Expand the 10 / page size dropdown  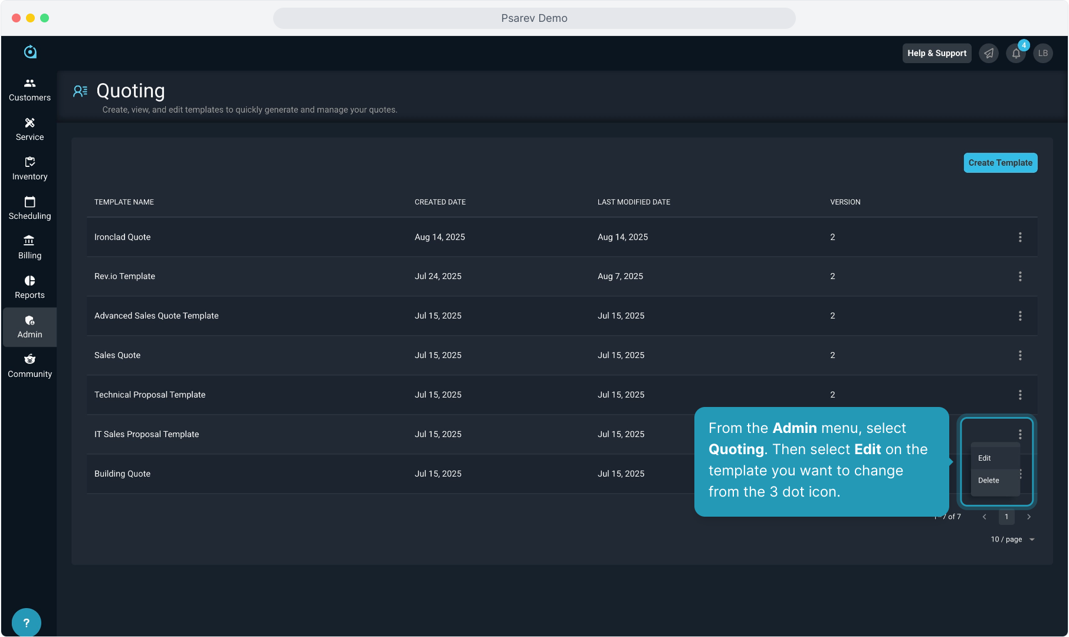(1012, 539)
